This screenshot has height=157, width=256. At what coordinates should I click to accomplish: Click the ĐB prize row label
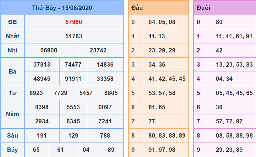coord(12,22)
